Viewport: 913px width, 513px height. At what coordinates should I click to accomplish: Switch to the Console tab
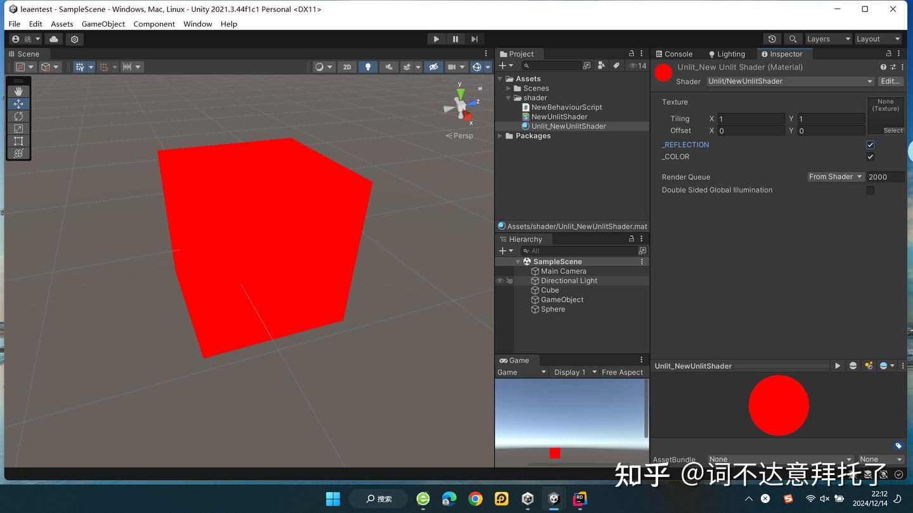(678, 54)
